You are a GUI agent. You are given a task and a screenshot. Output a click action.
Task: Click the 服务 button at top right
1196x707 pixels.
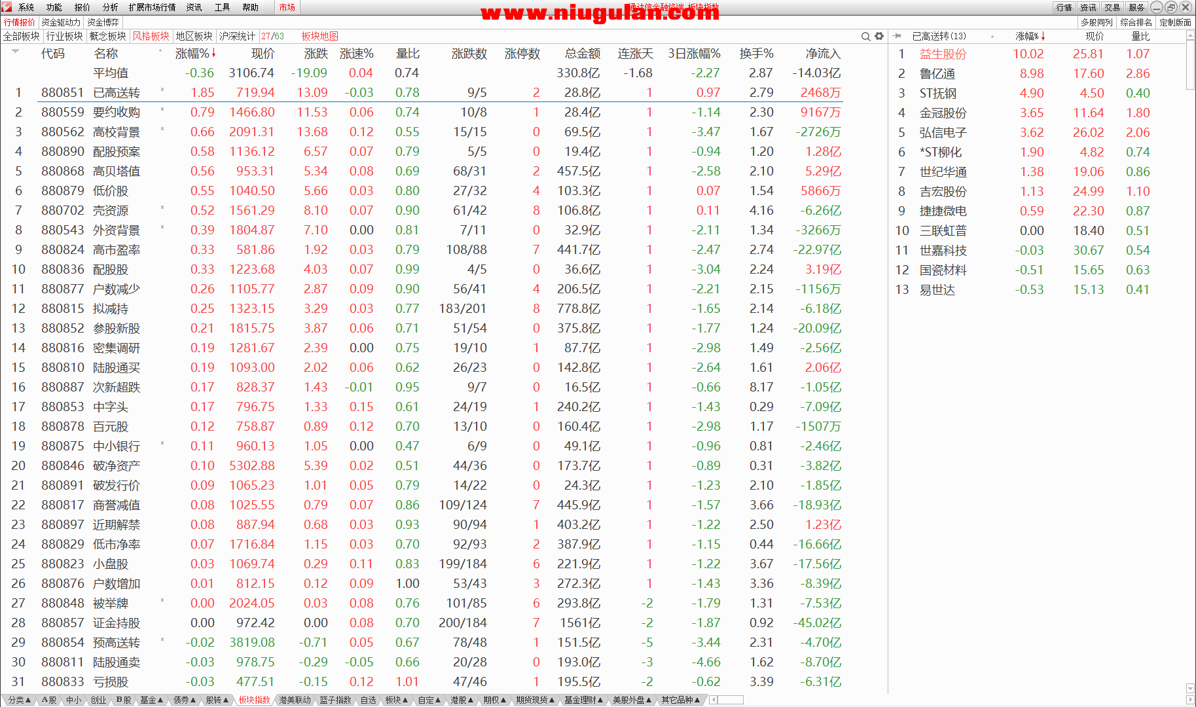[x=1136, y=7]
